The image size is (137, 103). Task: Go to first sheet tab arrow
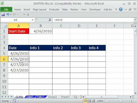point(2,97)
